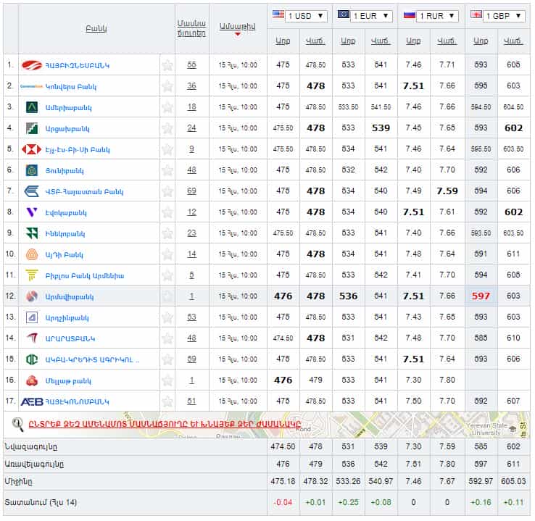
Task: Click the green Inecobank logo in row 9
Action: [x=32, y=233]
